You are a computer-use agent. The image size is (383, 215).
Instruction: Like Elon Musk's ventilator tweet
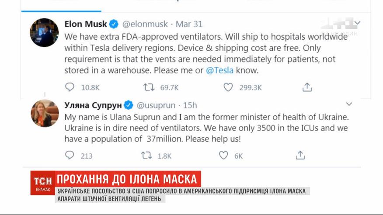[228, 87]
